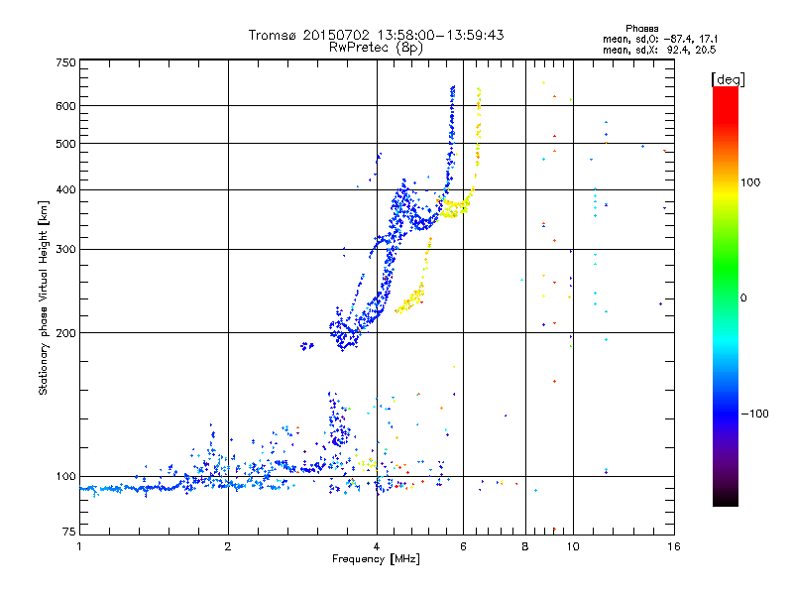Viewport: 793px width, 595px height.
Task: Click the x-axis tick label '4'
Action: coord(377,546)
